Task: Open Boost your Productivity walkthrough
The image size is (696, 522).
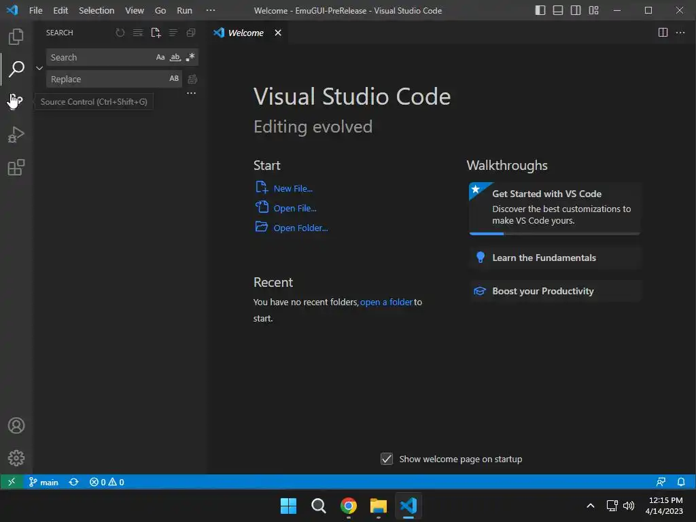Action: [x=555, y=291]
